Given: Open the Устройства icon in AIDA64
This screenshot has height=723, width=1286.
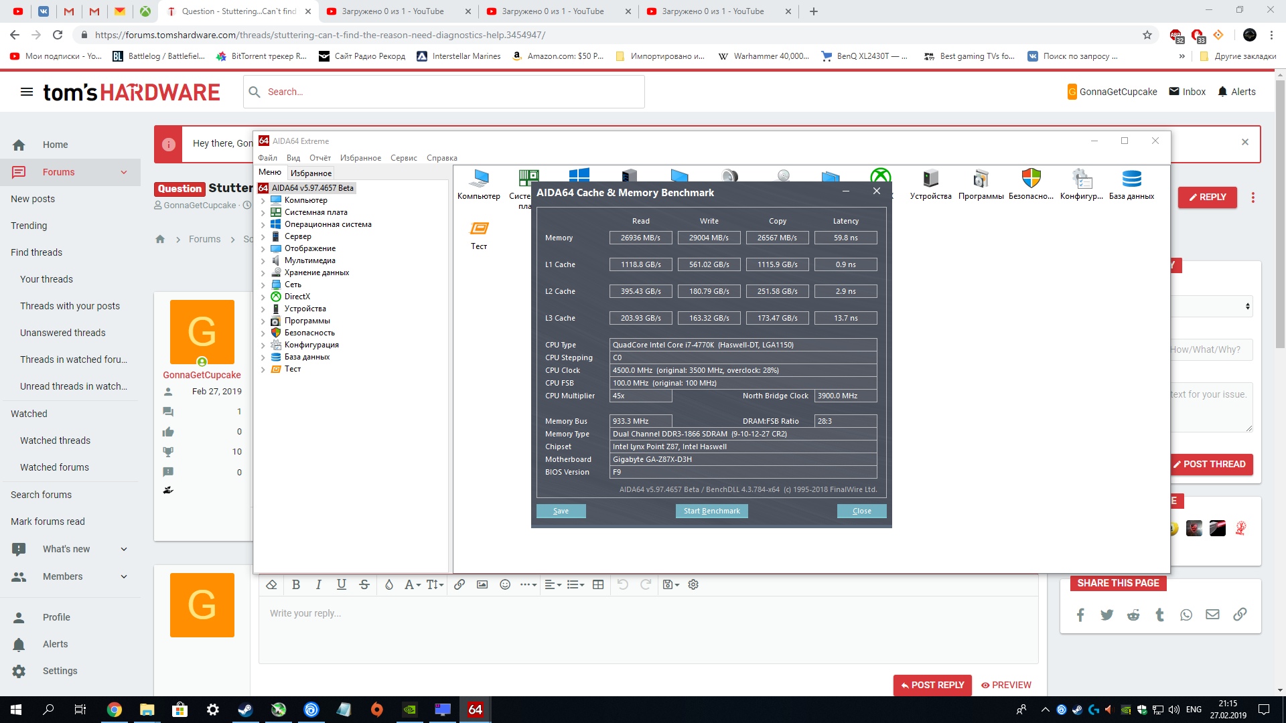Looking at the screenshot, I should [x=930, y=184].
